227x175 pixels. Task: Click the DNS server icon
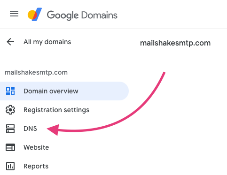(x=10, y=129)
